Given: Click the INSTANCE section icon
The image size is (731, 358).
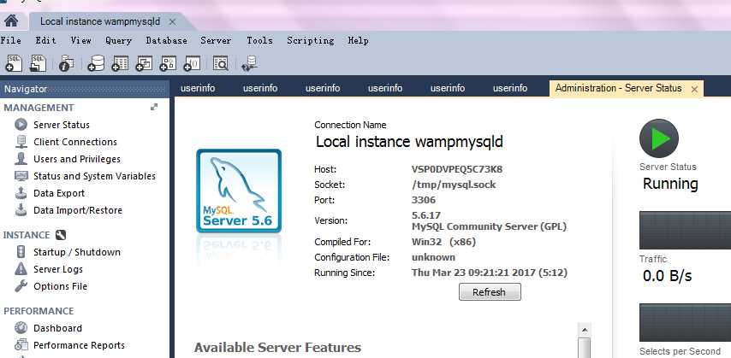Looking at the screenshot, I should click(x=61, y=235).
